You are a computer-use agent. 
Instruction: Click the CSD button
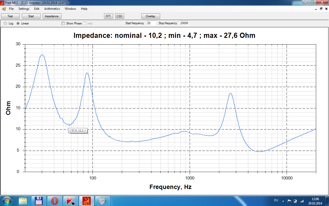coord(120,16)
